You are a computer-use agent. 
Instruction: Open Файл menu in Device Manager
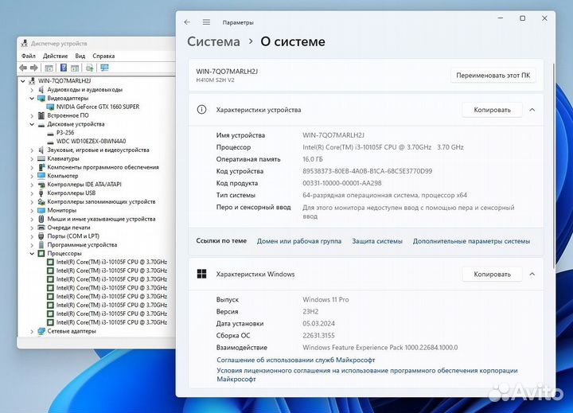29,56
